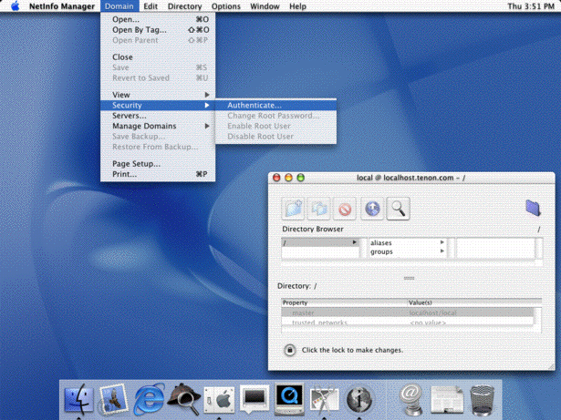The image size is (561, 420).
Task: Open the Help menu
Action: 297,6
